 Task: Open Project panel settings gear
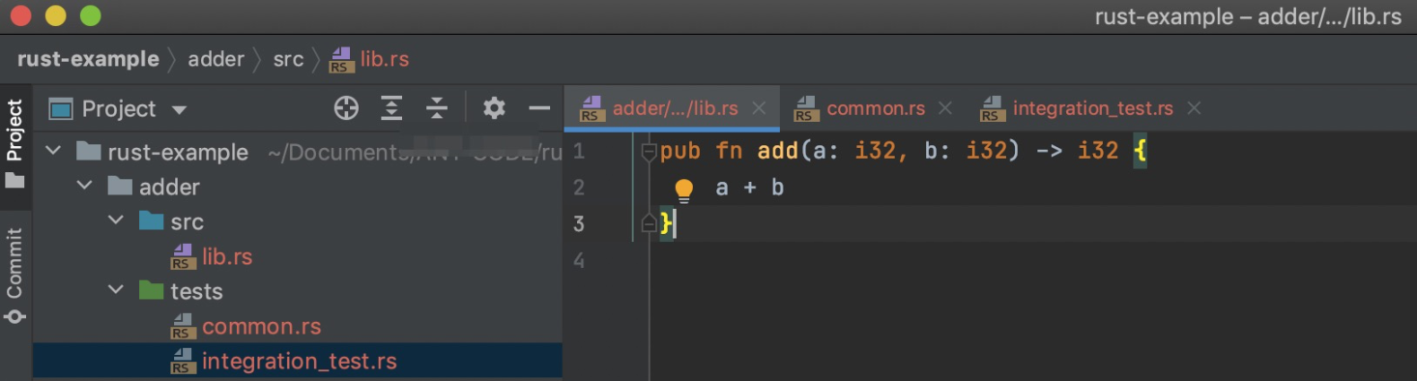[494, 108]
